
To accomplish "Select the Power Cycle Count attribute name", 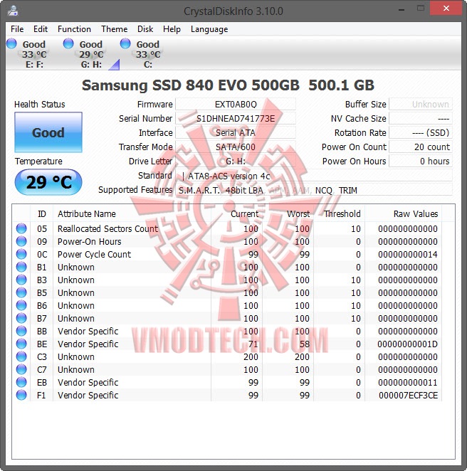I will (x=94, y=254).
